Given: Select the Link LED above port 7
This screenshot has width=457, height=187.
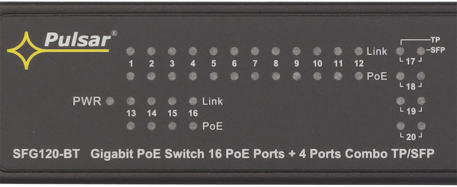Looking at the screenshot, I should [x=255, y=52].
